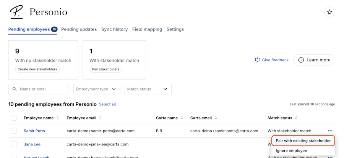The image size is (344, 158).
Task: Select Ignore employee menu option
Action: (291, 151)
